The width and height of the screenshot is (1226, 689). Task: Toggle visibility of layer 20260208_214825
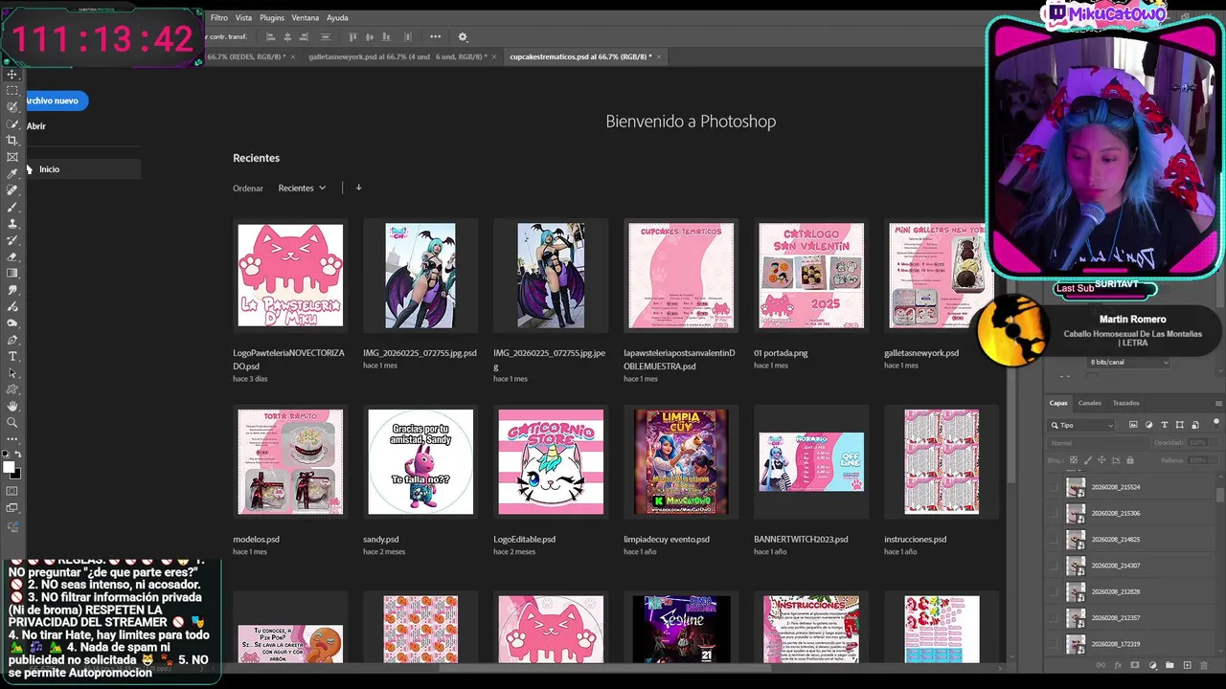[x=1055, y=540]
